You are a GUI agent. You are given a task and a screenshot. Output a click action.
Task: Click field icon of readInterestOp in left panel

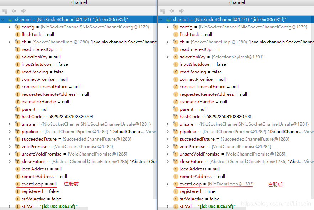[17, 49]
